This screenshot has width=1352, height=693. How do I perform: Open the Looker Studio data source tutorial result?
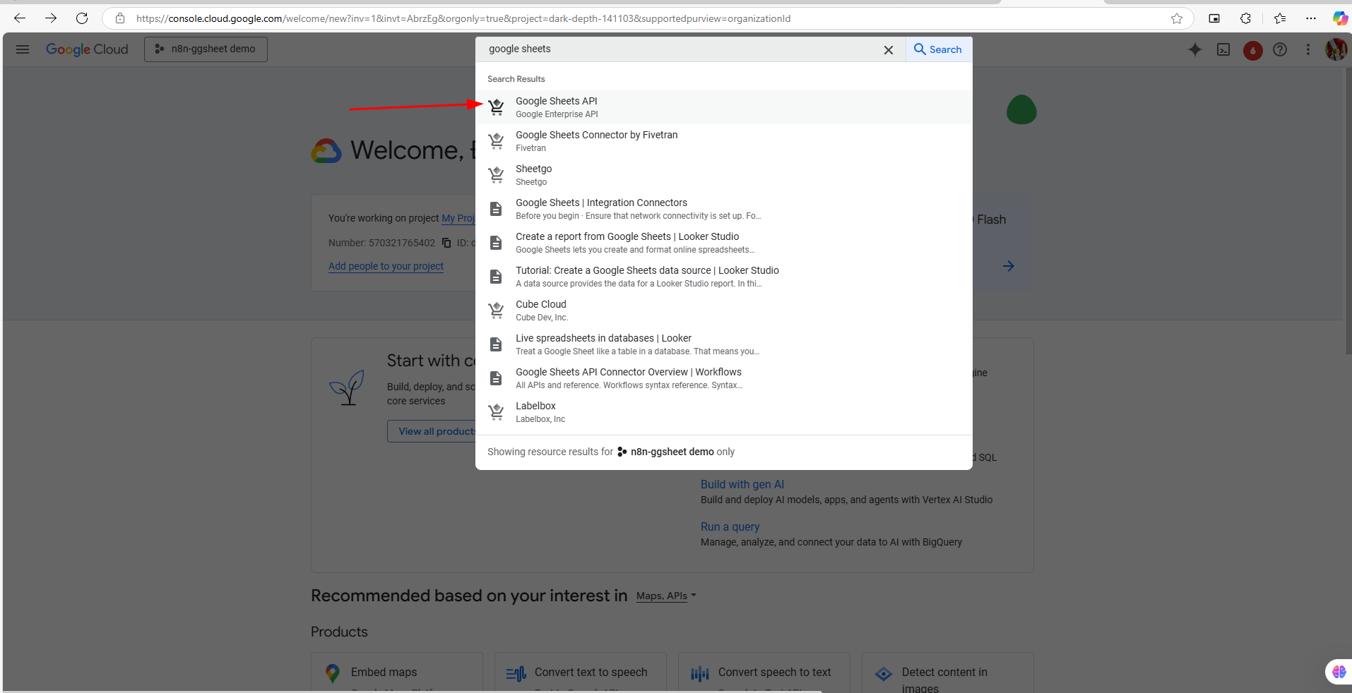point(724,277)
